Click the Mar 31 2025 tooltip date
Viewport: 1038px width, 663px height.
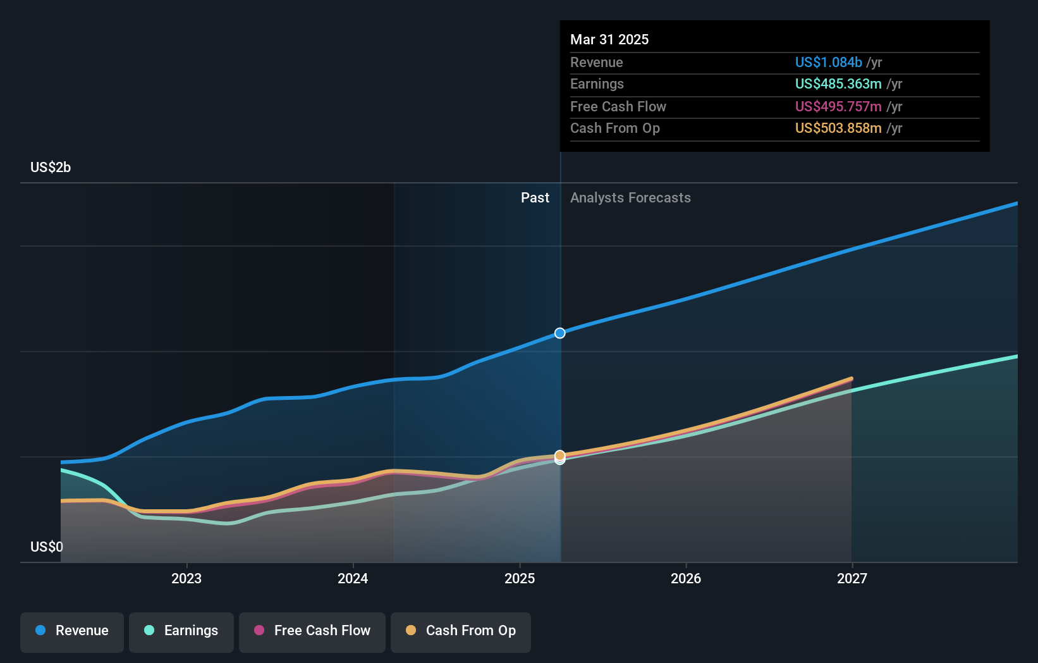pyautogui.click(x=609, y=39)
